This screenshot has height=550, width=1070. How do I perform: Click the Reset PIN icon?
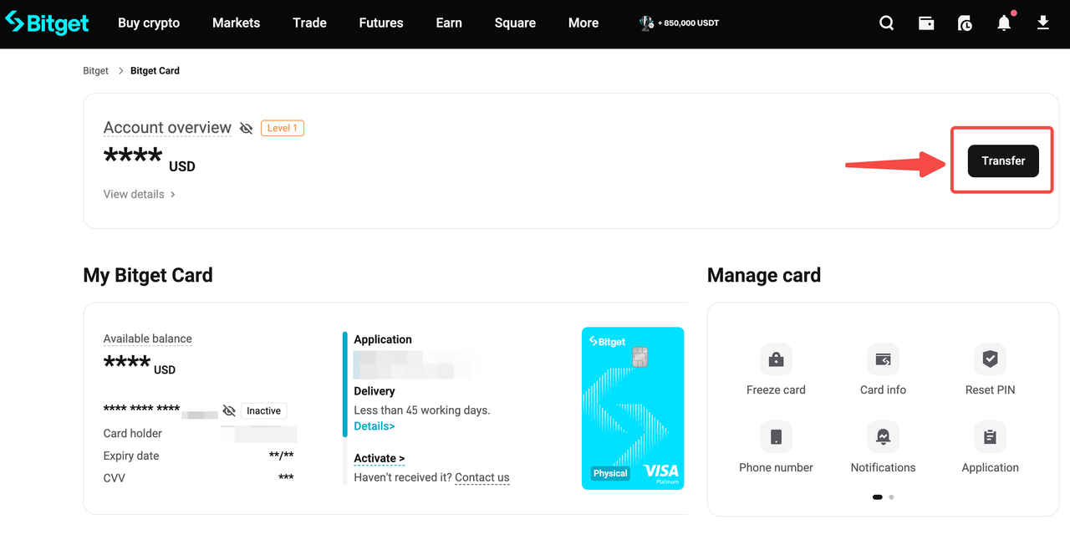990,359
